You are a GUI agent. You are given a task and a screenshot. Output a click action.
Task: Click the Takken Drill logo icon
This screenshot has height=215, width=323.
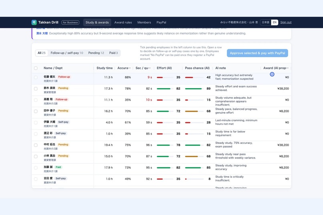tap(34, 22)
